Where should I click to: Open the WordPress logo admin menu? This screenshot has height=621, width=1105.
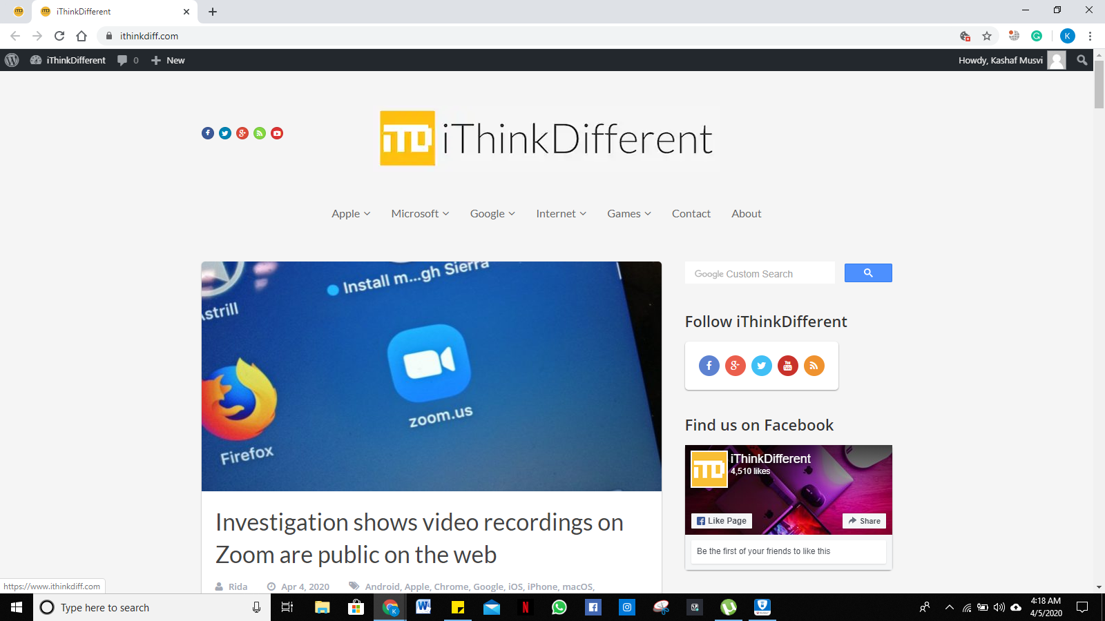(x=12, y=60)
